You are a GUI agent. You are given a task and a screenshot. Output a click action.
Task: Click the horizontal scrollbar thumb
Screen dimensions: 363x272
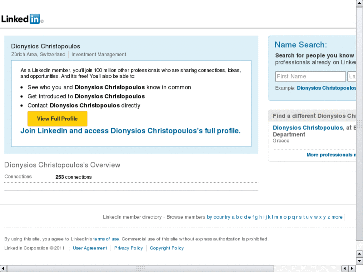140,268
